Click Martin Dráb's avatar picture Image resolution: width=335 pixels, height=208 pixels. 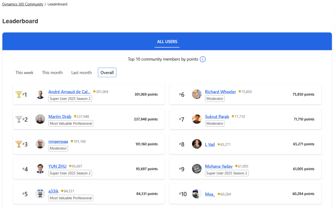tap(40, 119)
